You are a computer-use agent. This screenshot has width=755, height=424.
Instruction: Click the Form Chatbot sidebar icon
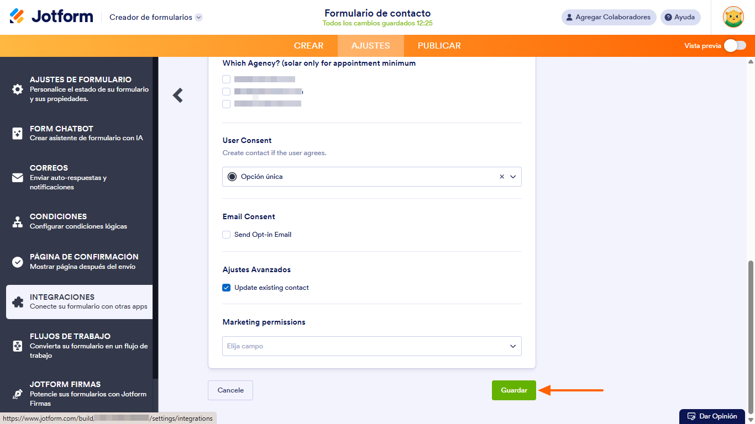pyautogui.click(x=18, y=133)
